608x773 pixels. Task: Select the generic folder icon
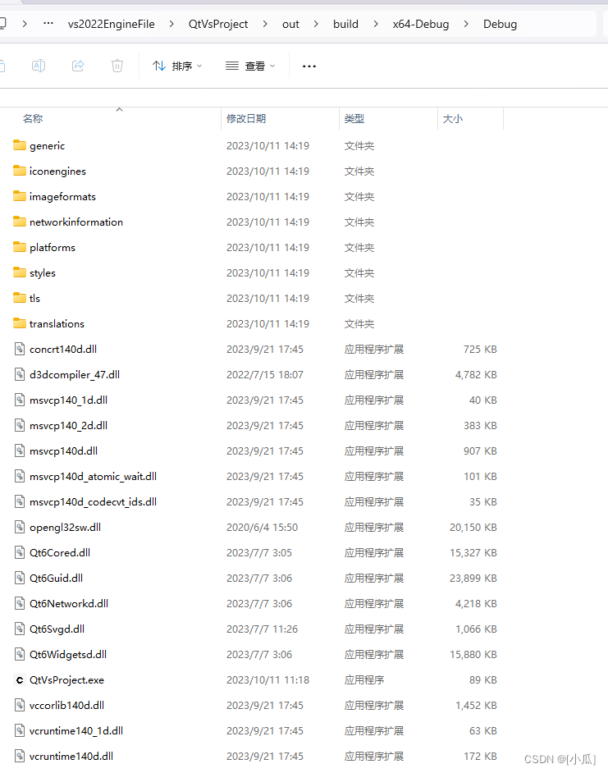20,145
